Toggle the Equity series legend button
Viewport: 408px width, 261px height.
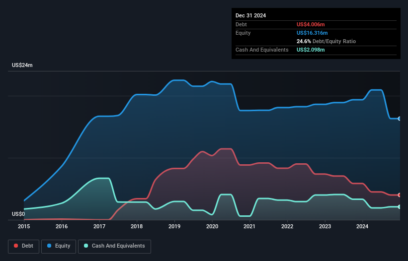point(59,246)
